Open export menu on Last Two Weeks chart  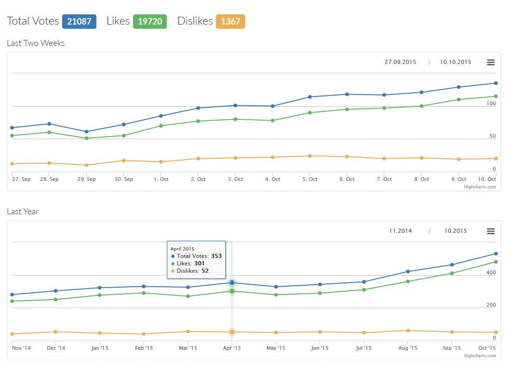(490, 62)
